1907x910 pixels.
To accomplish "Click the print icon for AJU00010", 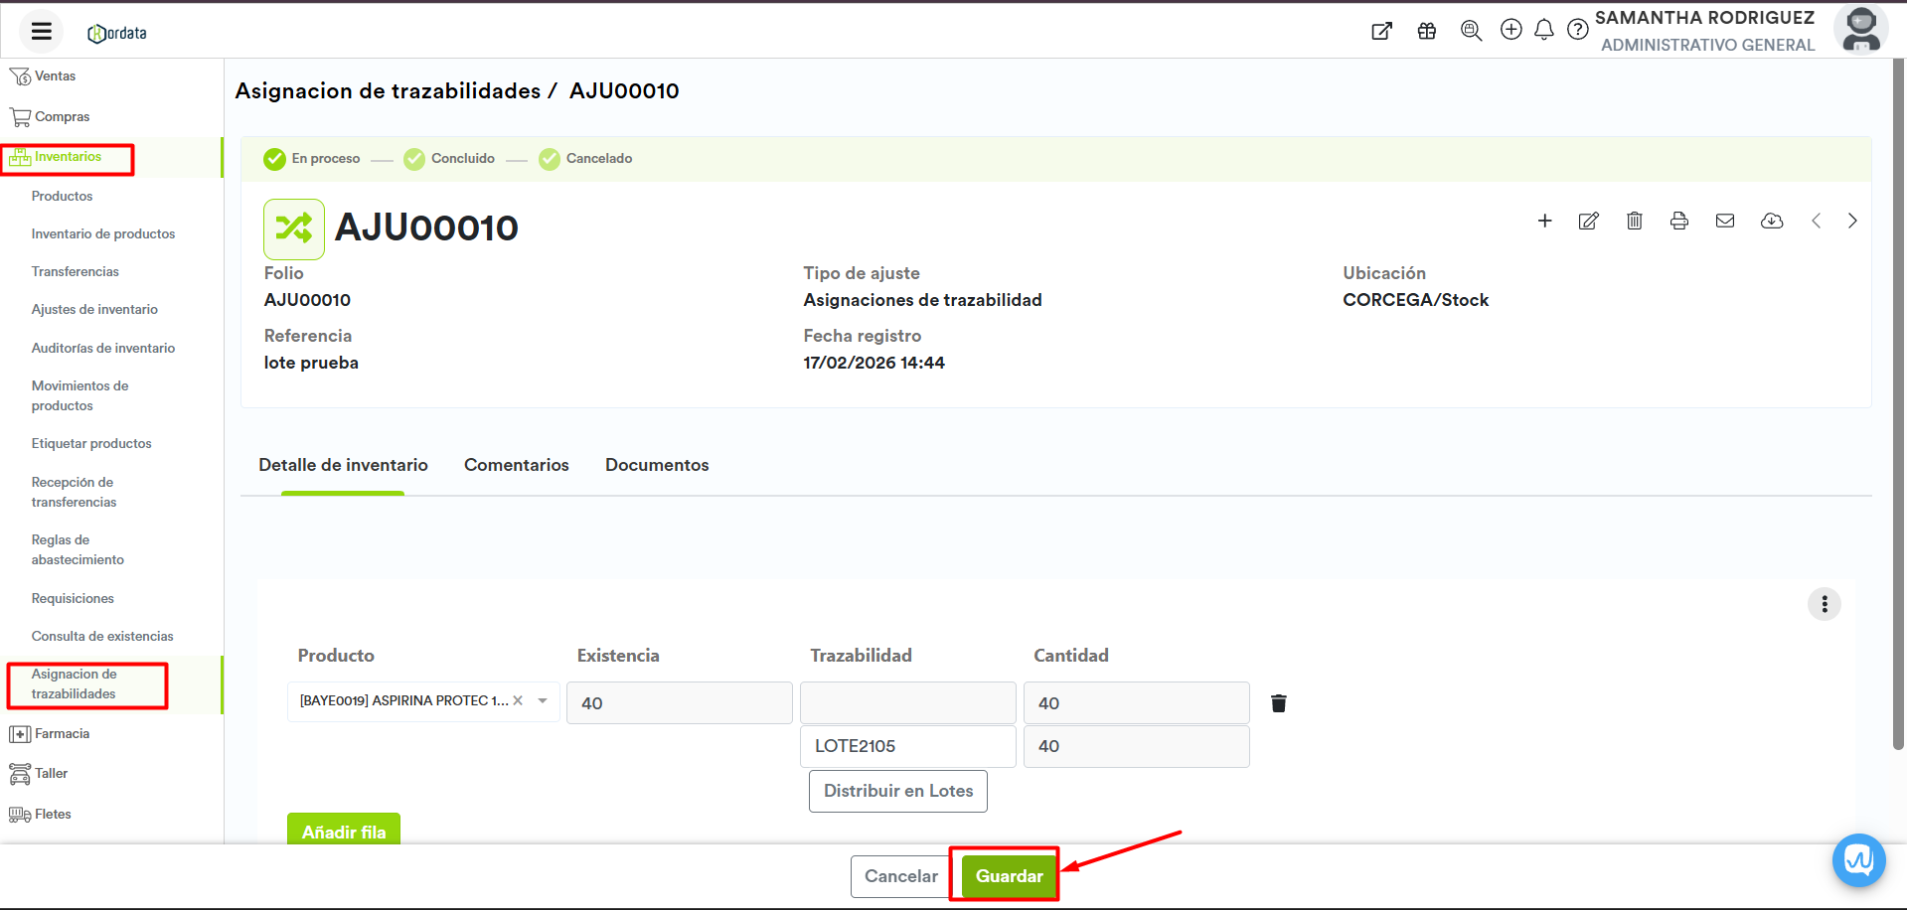I will (1678, 221).
